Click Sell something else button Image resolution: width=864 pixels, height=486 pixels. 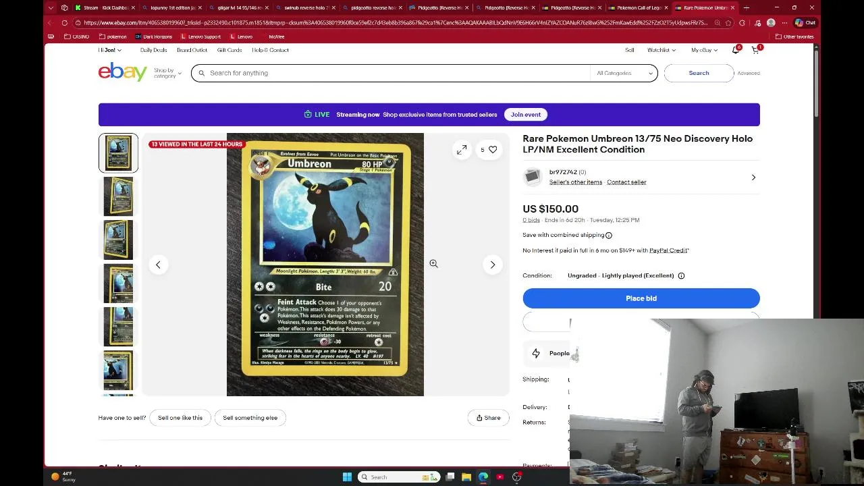click(250, 418)
